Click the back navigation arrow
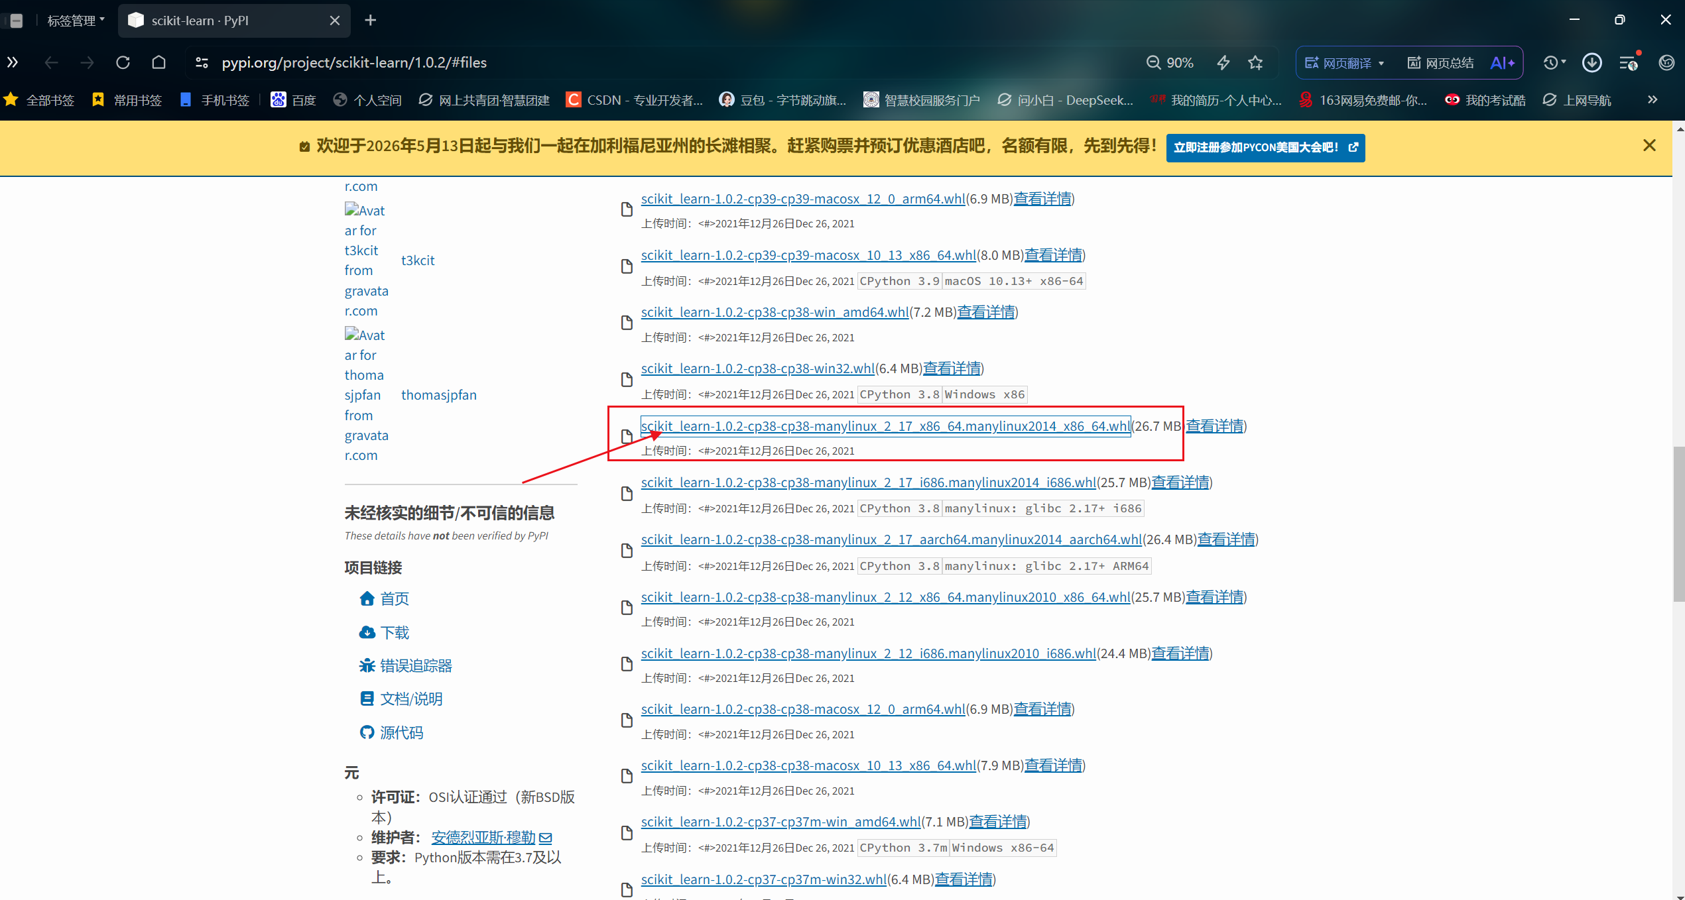Viewport: 1685px width, 900px height. (51, 62)
